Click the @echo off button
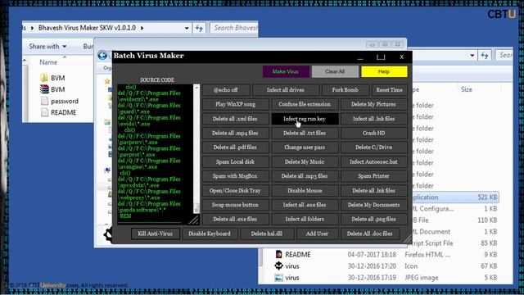This screenshot has width=524, height=295. [226, 90]
